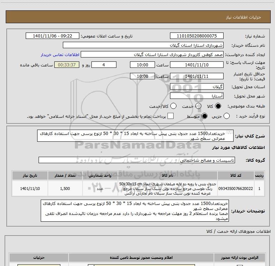Click the واحد شمارش column header
Screen dimensions: 275x266
(100, 175)
